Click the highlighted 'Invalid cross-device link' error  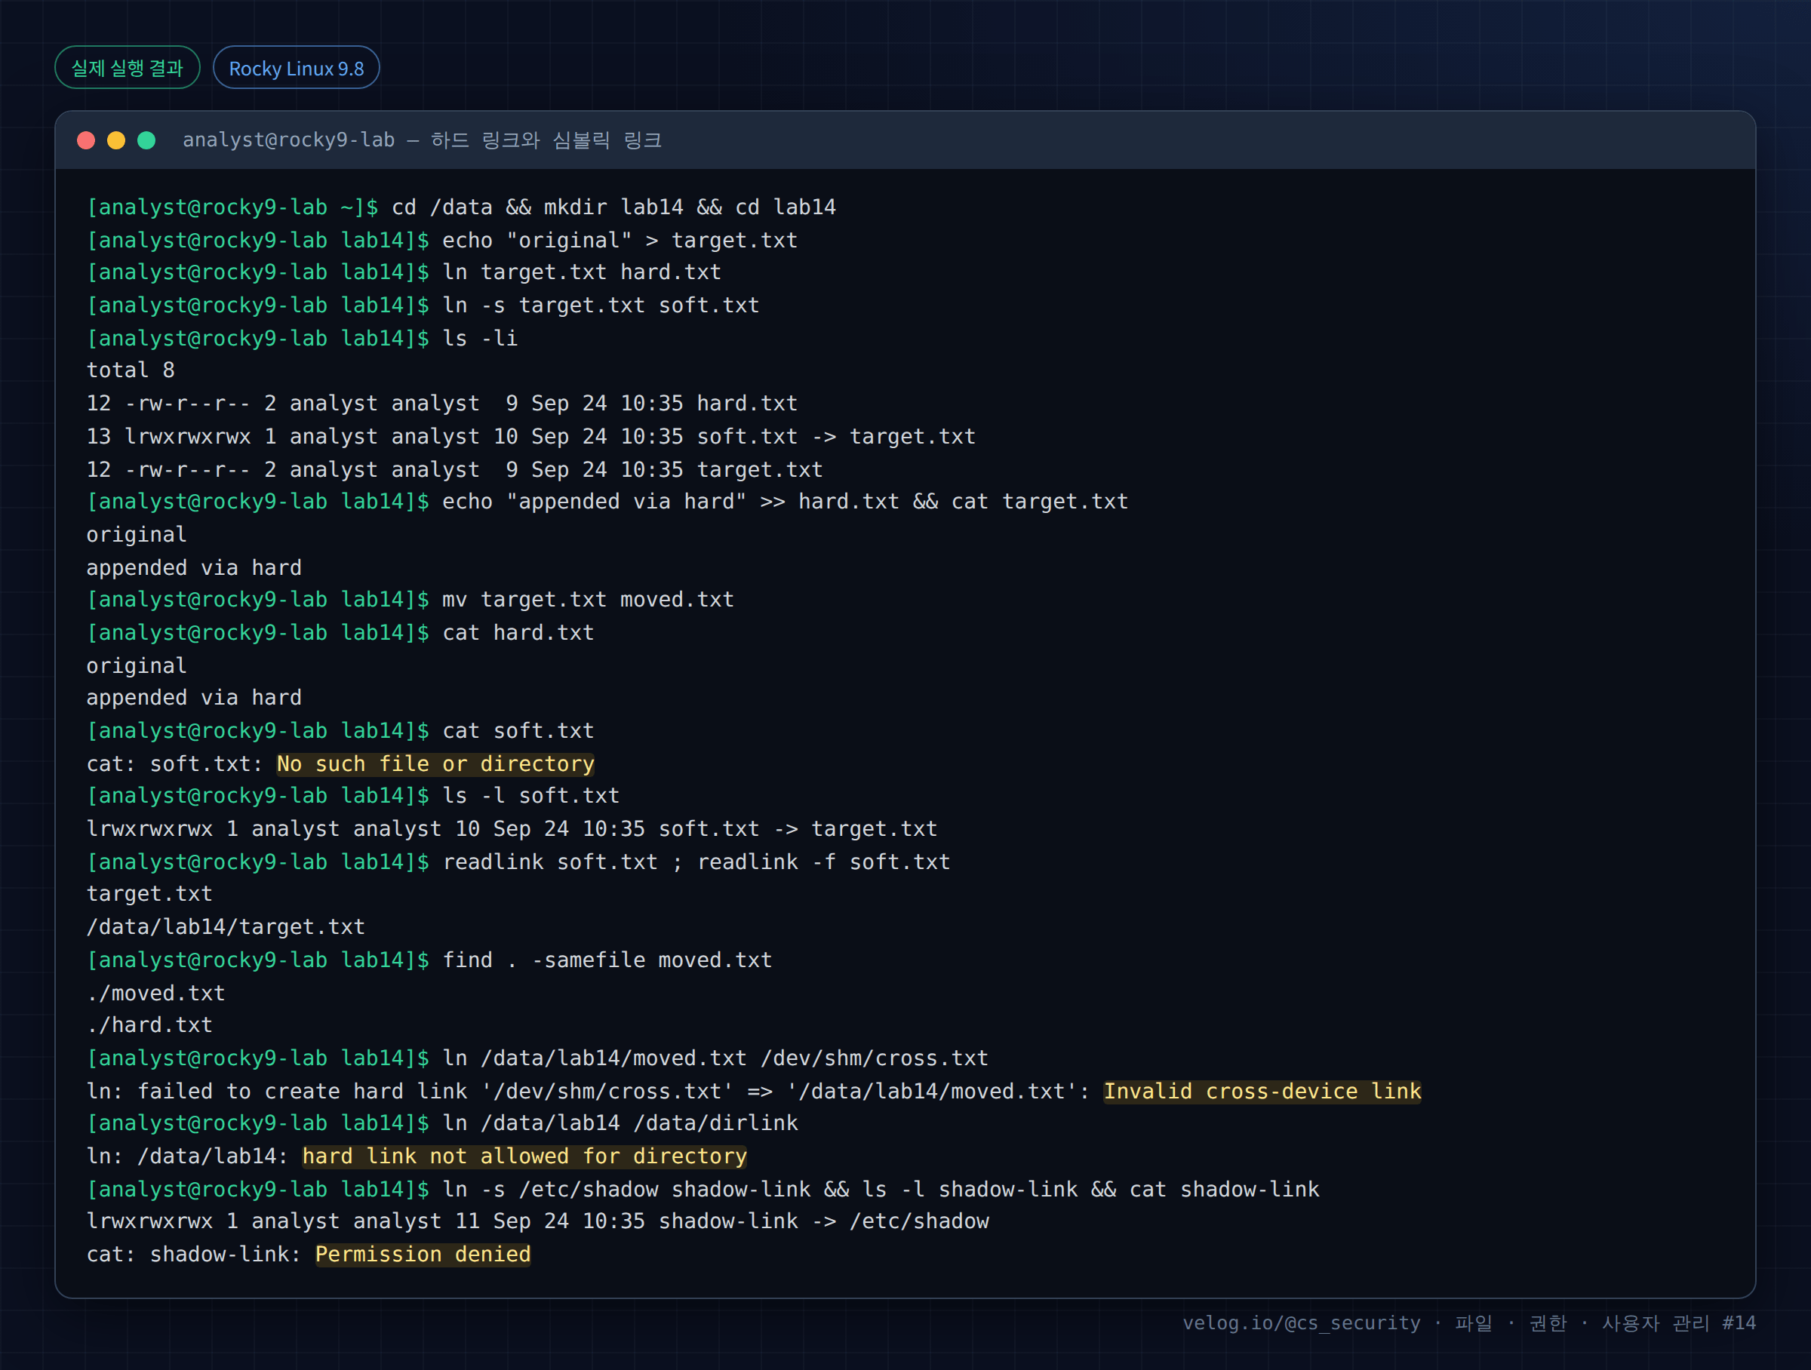click(1262, 1091)
